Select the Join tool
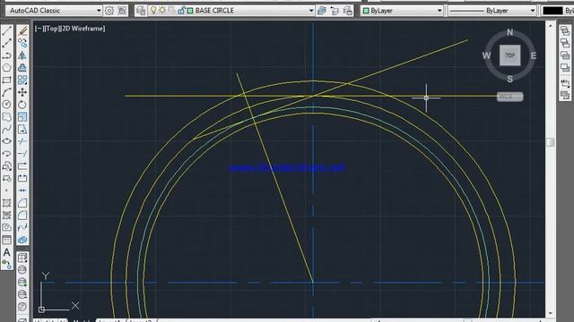This screenshot has width=574, height=322. tap(22, 191)
